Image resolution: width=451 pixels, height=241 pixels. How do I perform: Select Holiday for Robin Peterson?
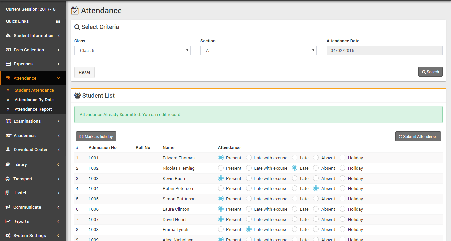pyautogui.click(x=343, y=188)
